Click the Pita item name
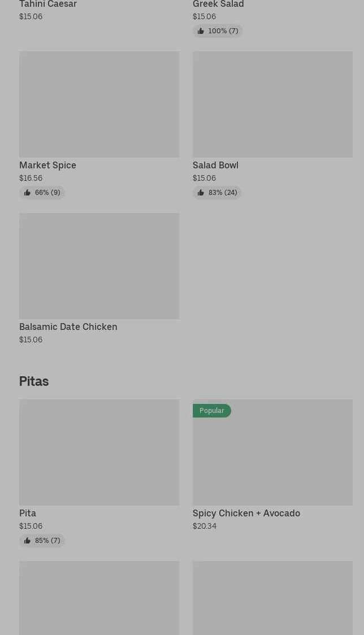This screenshot has height=635, width=364. click(28, 513)
